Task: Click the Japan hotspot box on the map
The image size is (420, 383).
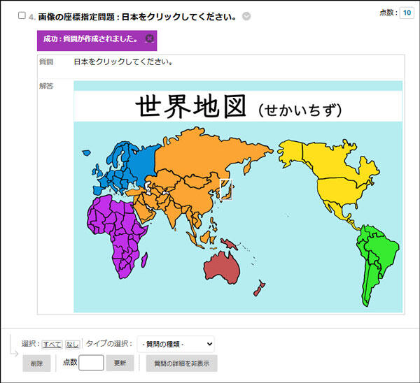Action: pos(226,189)
